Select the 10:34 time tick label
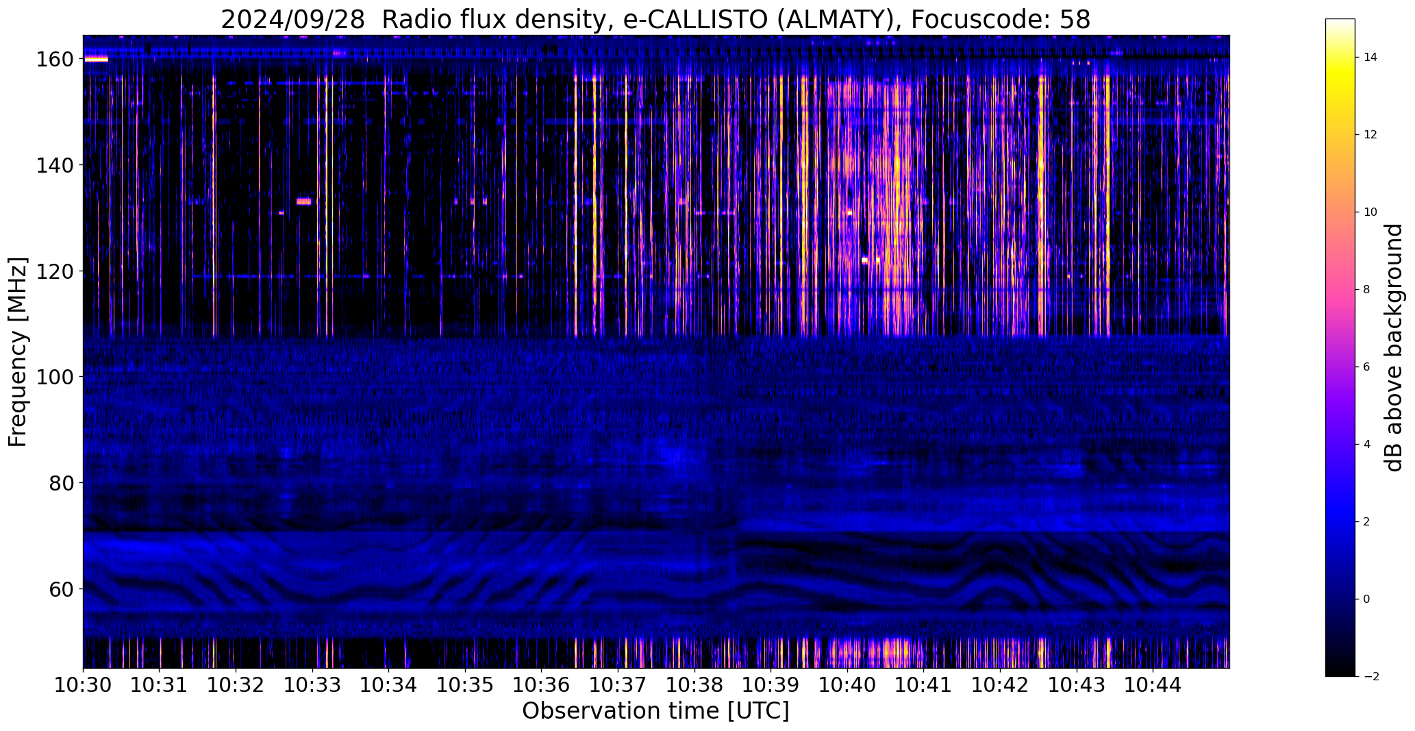This screenshot has height=731, width=1415. point(389,685)
